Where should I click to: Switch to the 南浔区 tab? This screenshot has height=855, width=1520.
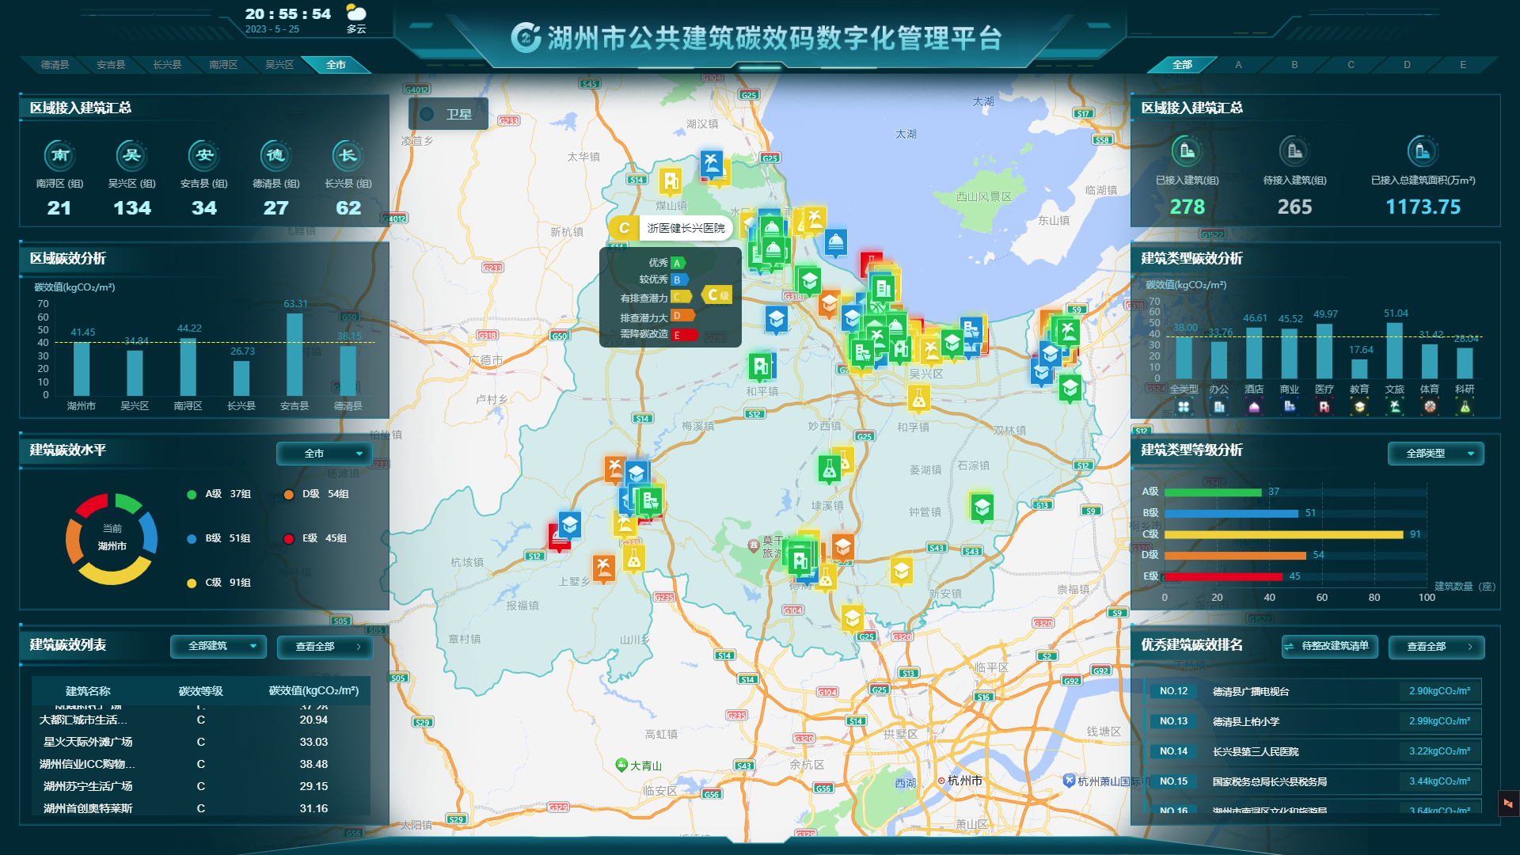coord(223,65)
